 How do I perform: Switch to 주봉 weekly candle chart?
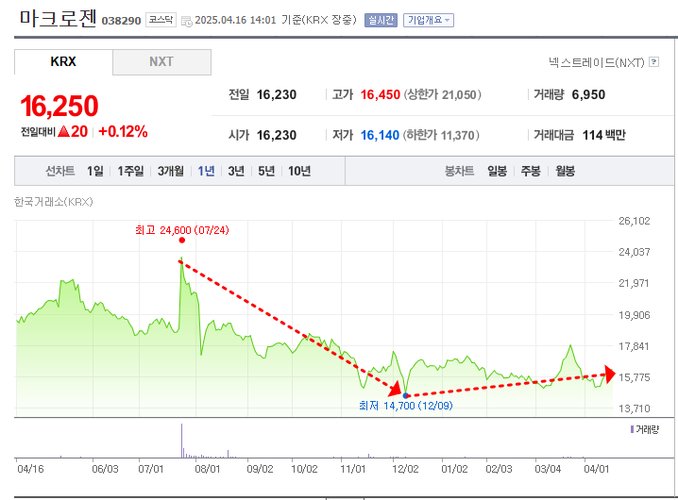[x=531, y=171]
